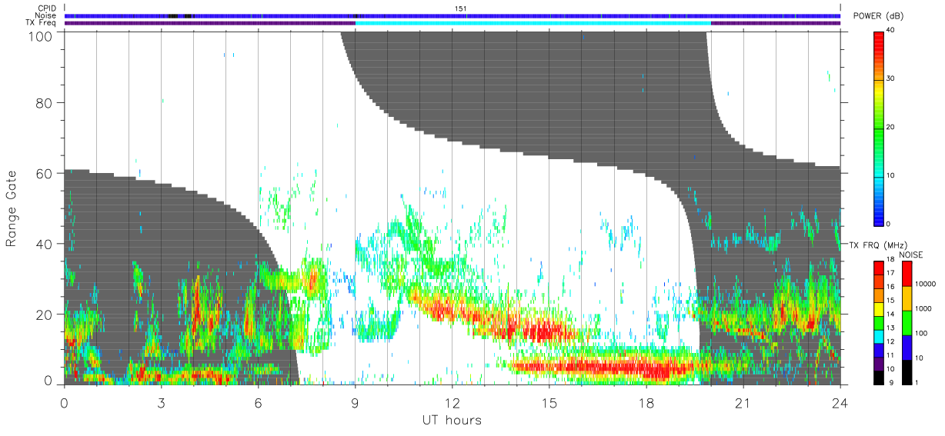Select the 'TX Freq' strip label
The height and width of the screenshot is (436, 945).
(42, 23)
